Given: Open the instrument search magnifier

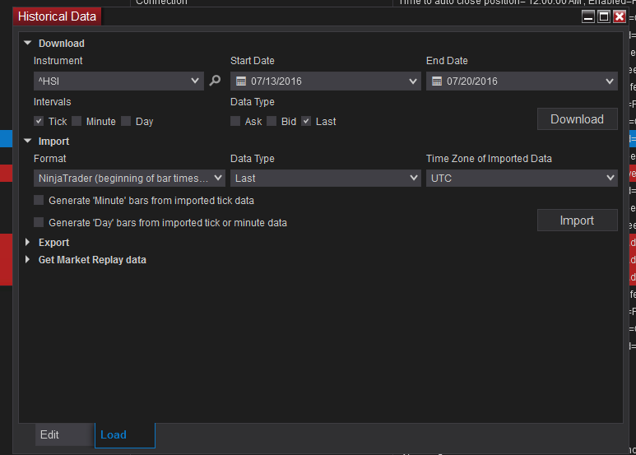Looking at the screenshot, I should [x=215, y=81].
